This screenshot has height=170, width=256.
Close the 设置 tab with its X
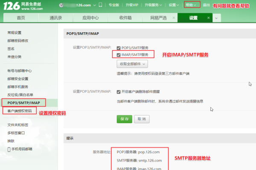click(208, 18)
